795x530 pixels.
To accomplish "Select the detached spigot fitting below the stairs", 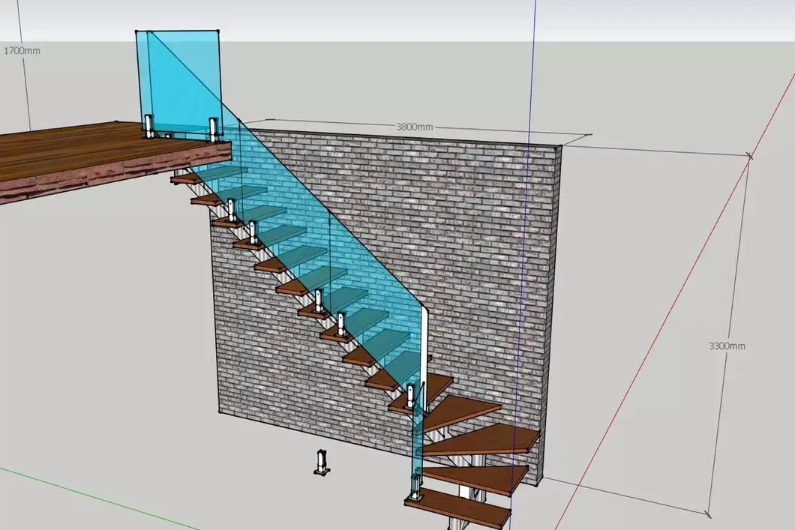I will [x=322, y=460].
